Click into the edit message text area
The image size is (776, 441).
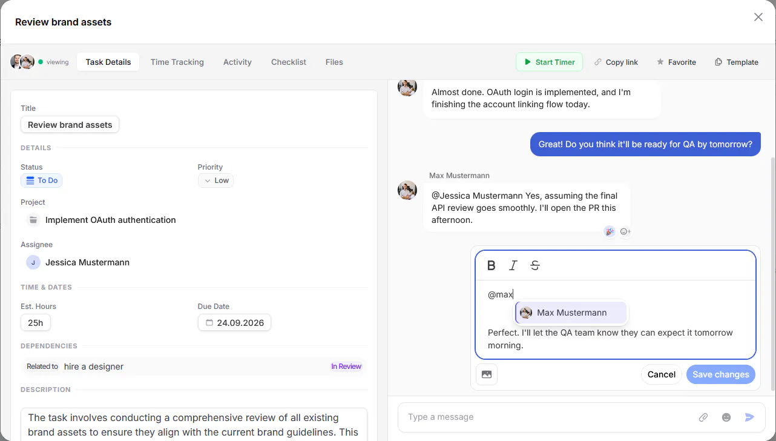point(616,319)
